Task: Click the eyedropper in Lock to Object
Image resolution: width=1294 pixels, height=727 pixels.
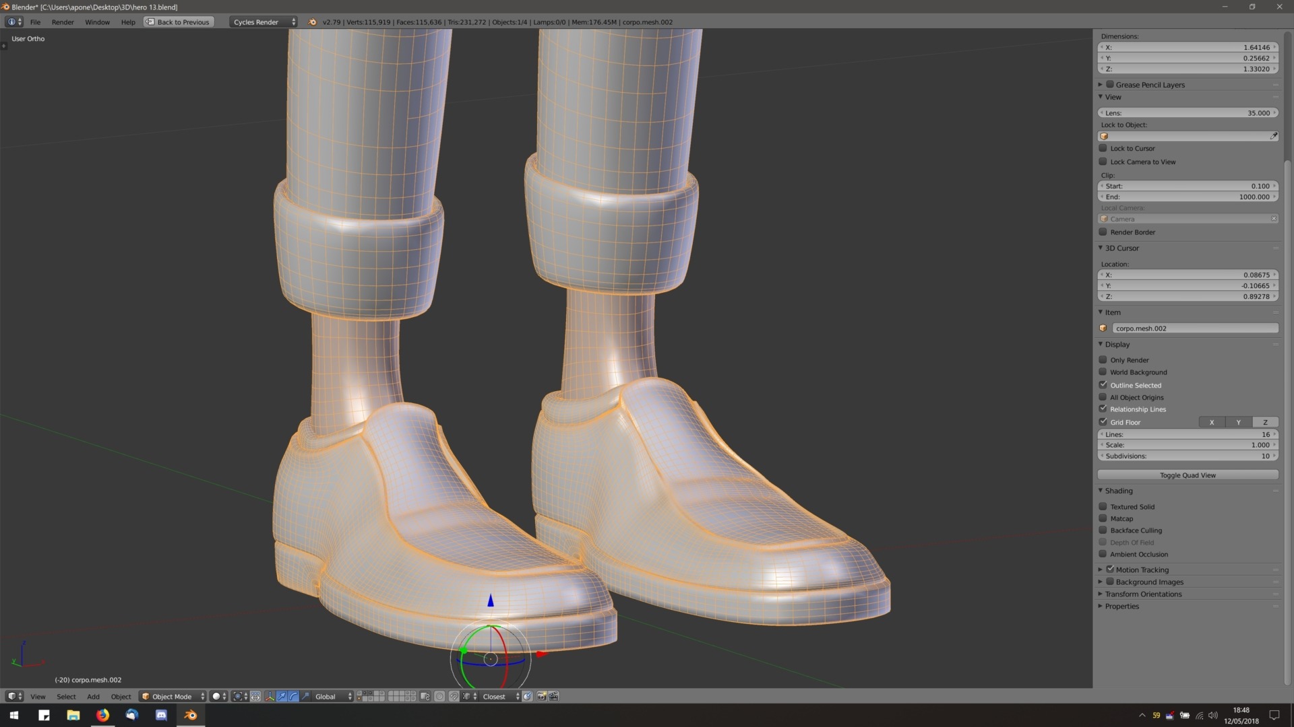Action: (1273, 136)
